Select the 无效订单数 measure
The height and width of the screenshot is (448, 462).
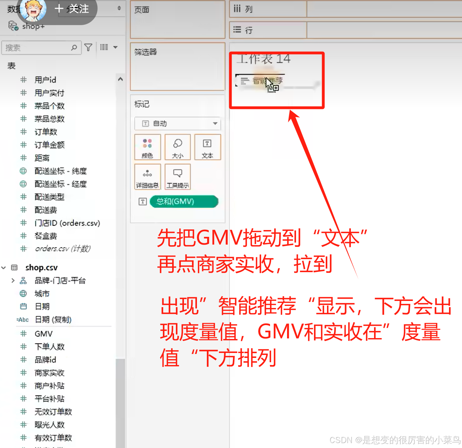point(53,412)
